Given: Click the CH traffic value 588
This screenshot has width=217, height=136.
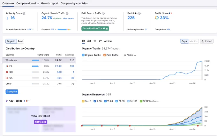Looking at the screenshot, I should (59, 72).
